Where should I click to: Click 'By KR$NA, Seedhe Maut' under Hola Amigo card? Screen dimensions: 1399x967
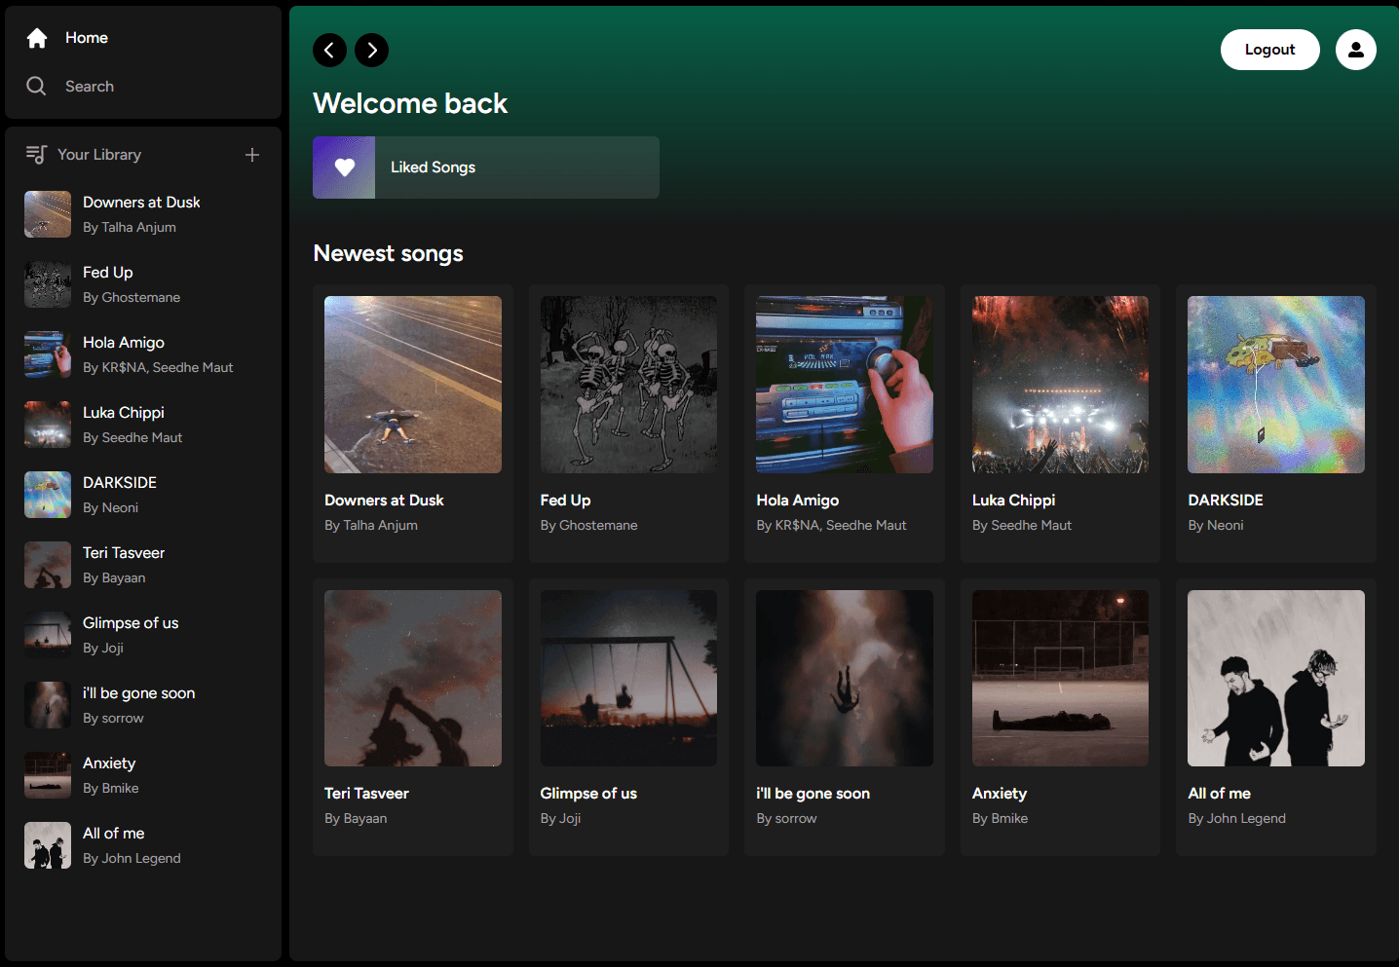(831, 525)
